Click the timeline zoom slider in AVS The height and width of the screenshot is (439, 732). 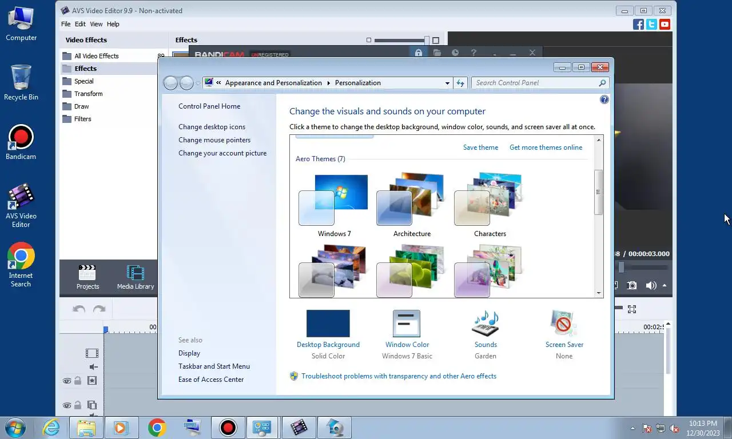(x=619, y=308)
